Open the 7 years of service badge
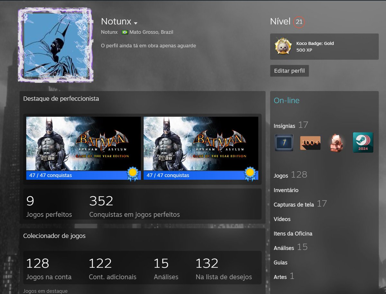 (x=284, y=143)
